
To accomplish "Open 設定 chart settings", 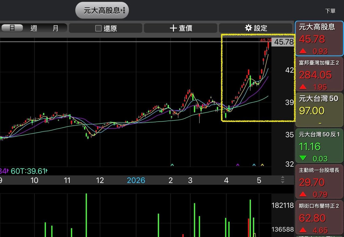I will click(x=256, y=28).
